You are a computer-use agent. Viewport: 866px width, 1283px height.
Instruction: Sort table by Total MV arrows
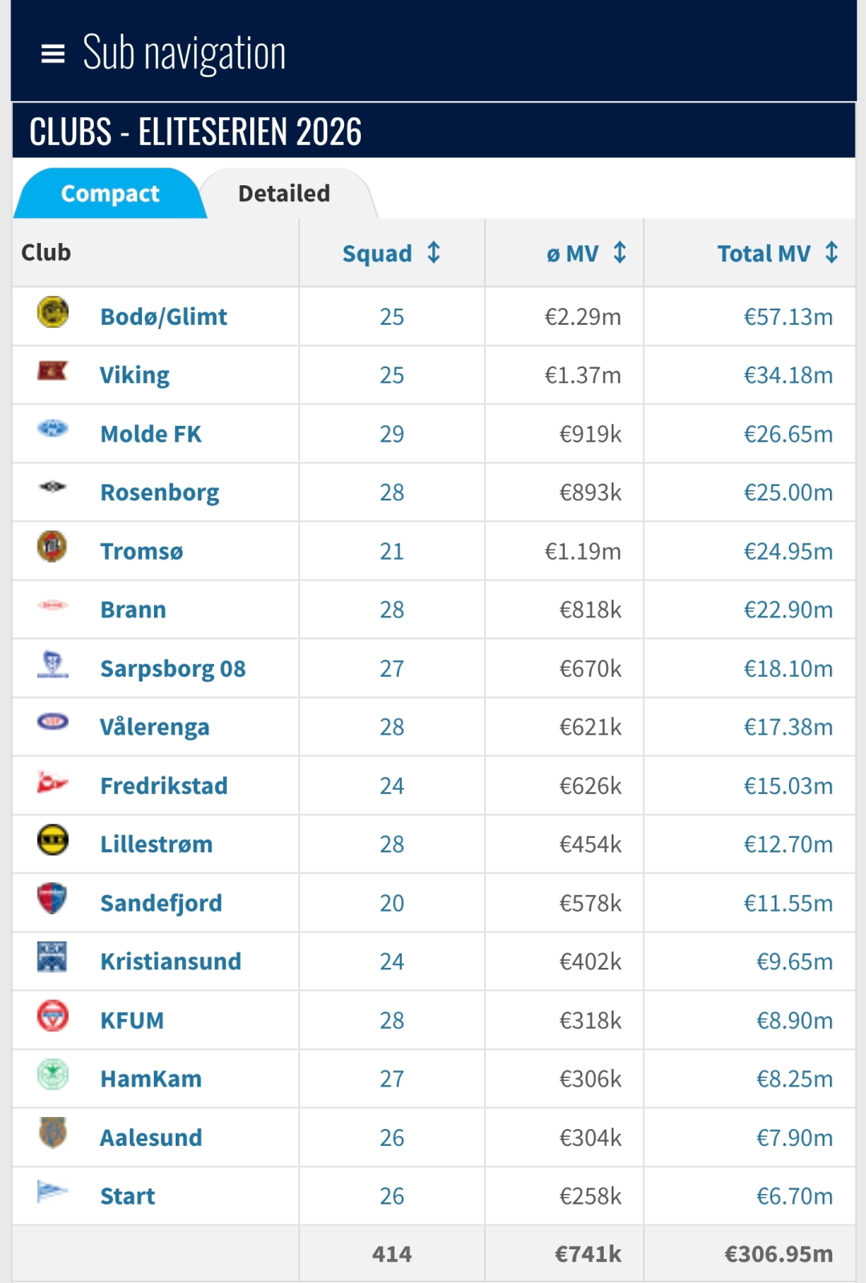[x=832, y=253]
